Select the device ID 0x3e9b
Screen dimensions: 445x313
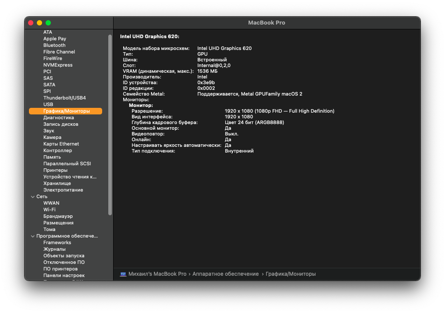click(206, 82)
